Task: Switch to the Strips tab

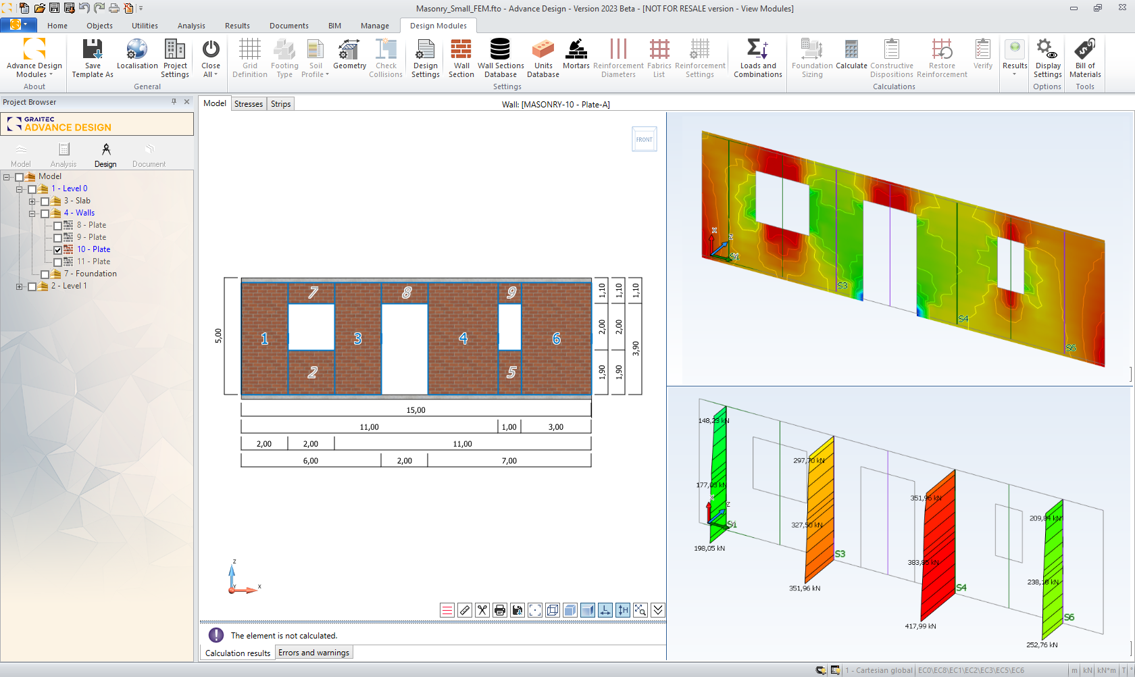Action: pos(280,104)
